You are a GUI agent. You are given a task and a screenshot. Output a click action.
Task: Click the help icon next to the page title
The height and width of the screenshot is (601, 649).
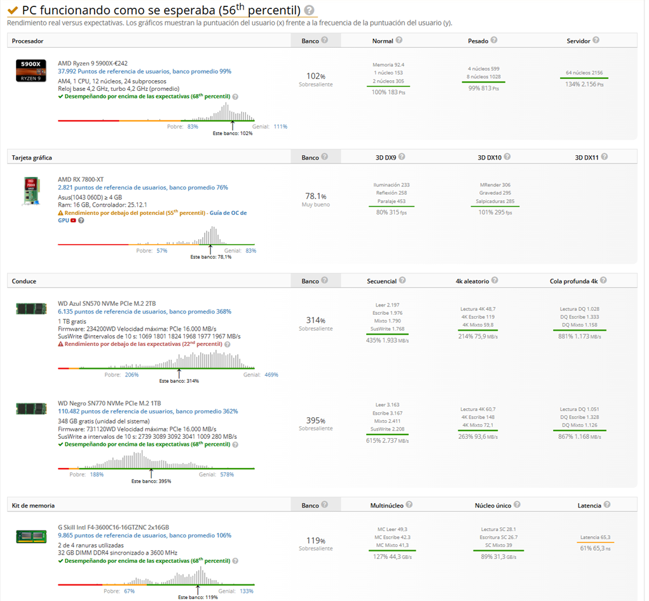pos(310,10)
